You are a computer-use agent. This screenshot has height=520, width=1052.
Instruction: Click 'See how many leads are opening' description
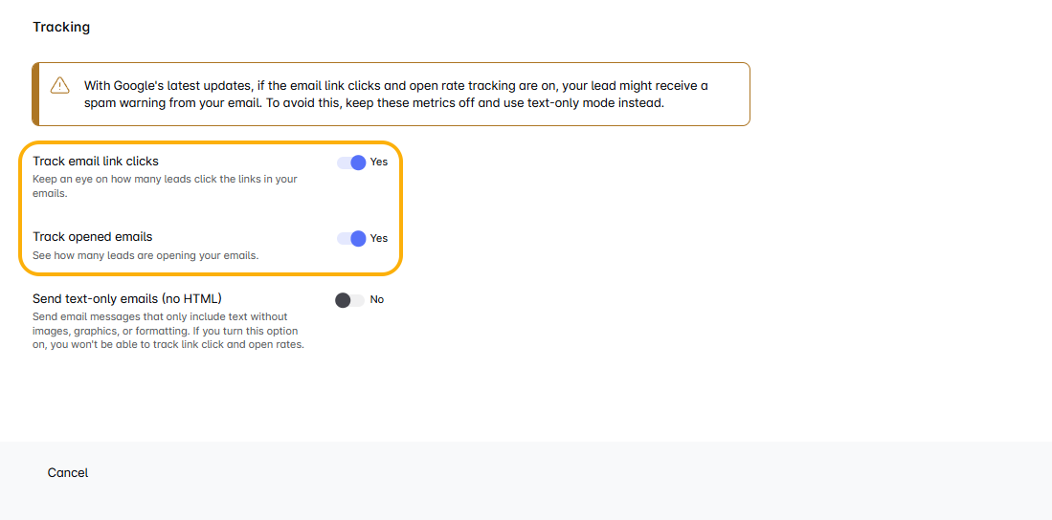[145, 255]
